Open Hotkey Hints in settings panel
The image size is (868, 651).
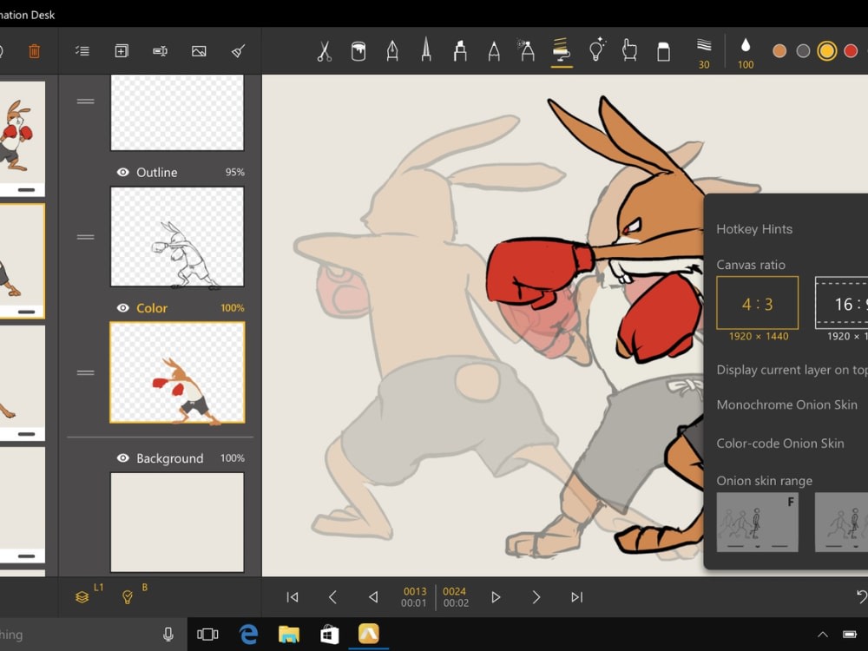tap(754, 228)
